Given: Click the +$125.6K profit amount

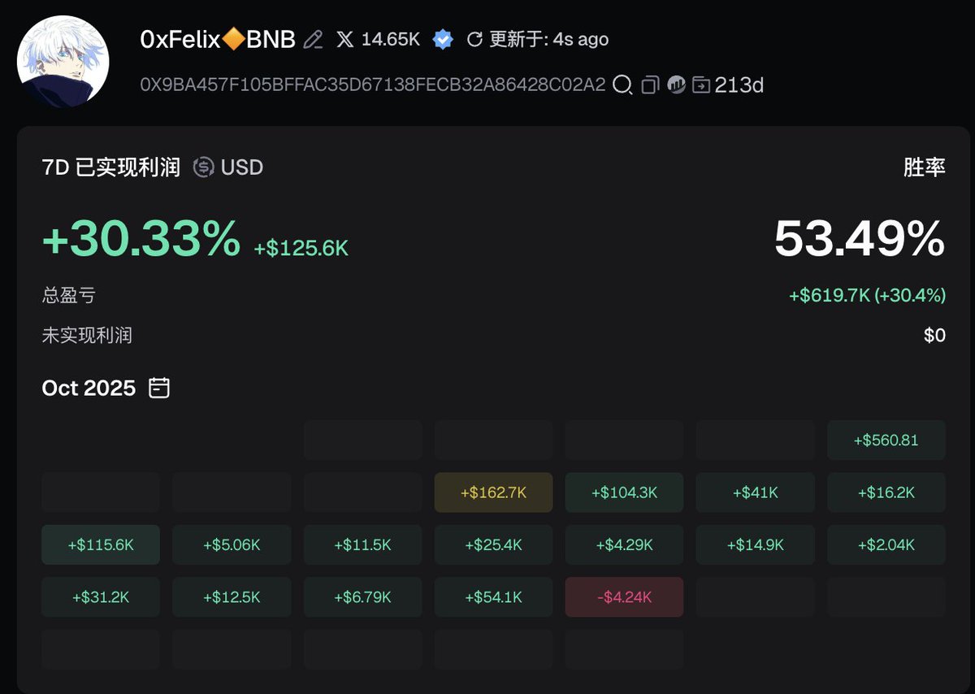Looking at the screenshot, I should pos(301,249).
